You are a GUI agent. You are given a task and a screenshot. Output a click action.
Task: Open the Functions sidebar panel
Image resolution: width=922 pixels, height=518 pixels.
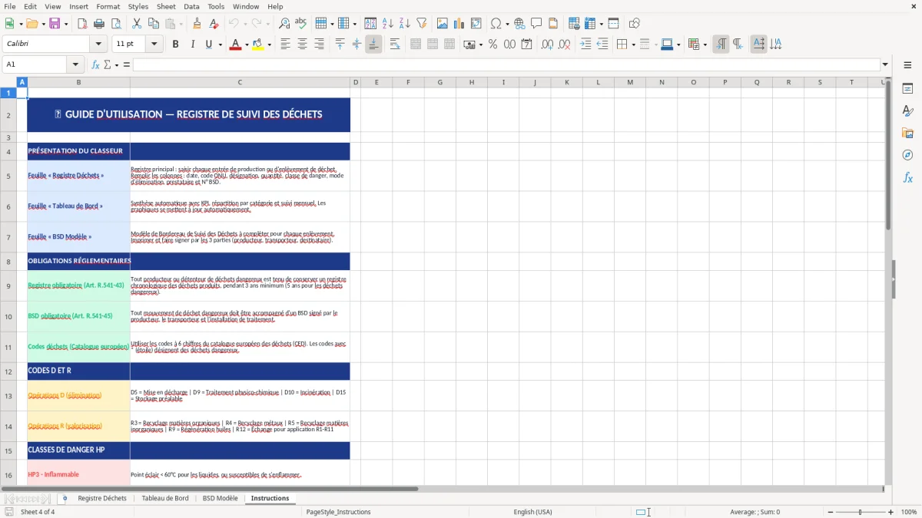(x=908, y=177)
